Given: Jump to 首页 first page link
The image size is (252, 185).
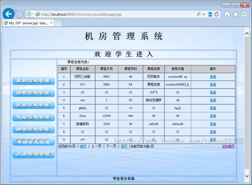Looking at the screenshot, I should click(83, 146).
